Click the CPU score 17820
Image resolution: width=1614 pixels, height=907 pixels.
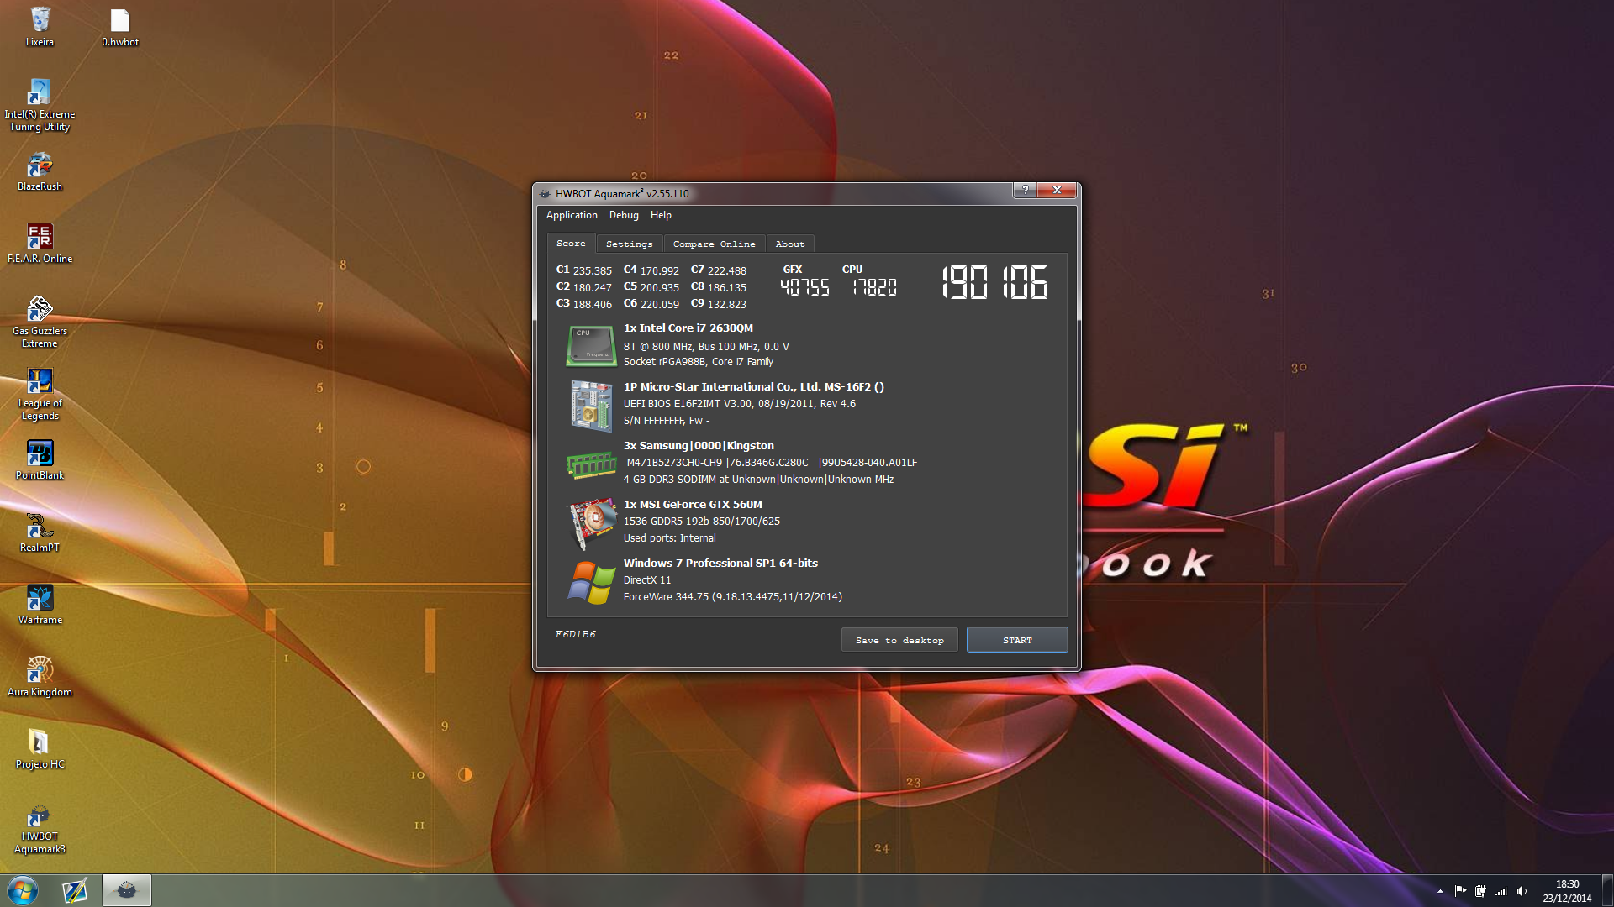click(x=874, y=288)
